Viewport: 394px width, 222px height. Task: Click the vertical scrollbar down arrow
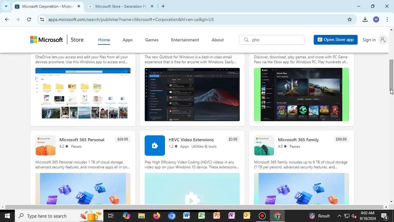coord(392,202)
